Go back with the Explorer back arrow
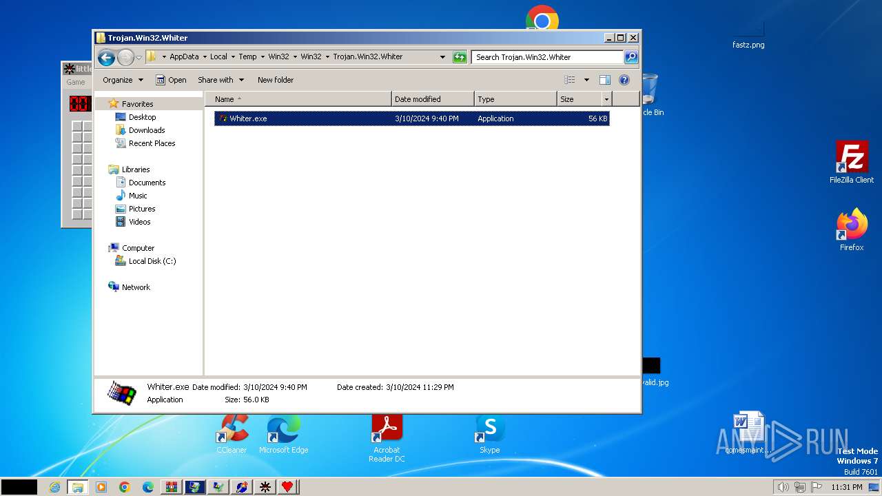The height and width of the screenshot is (496, 882). (106, 57)
